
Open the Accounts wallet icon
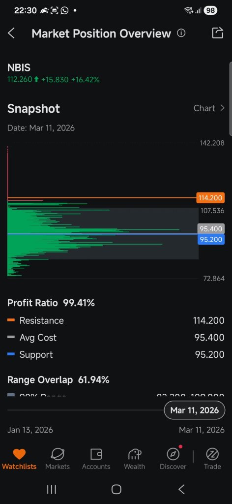[x=96, y=454]
